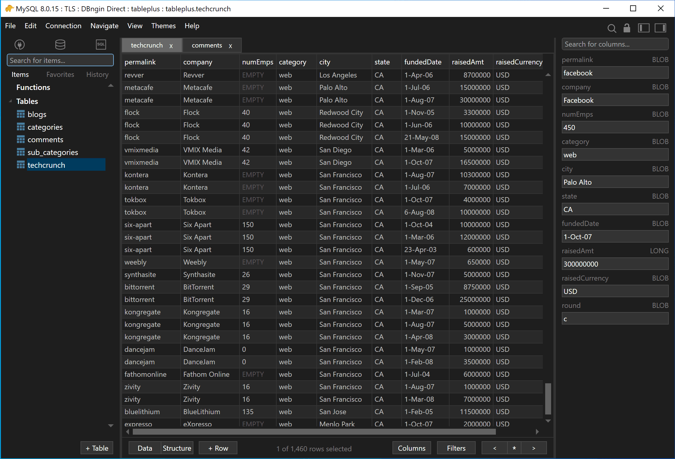Toggle the right details panel
Image resolution: width=675 pixels, height=459 pixels.
(x=661, y=28)
